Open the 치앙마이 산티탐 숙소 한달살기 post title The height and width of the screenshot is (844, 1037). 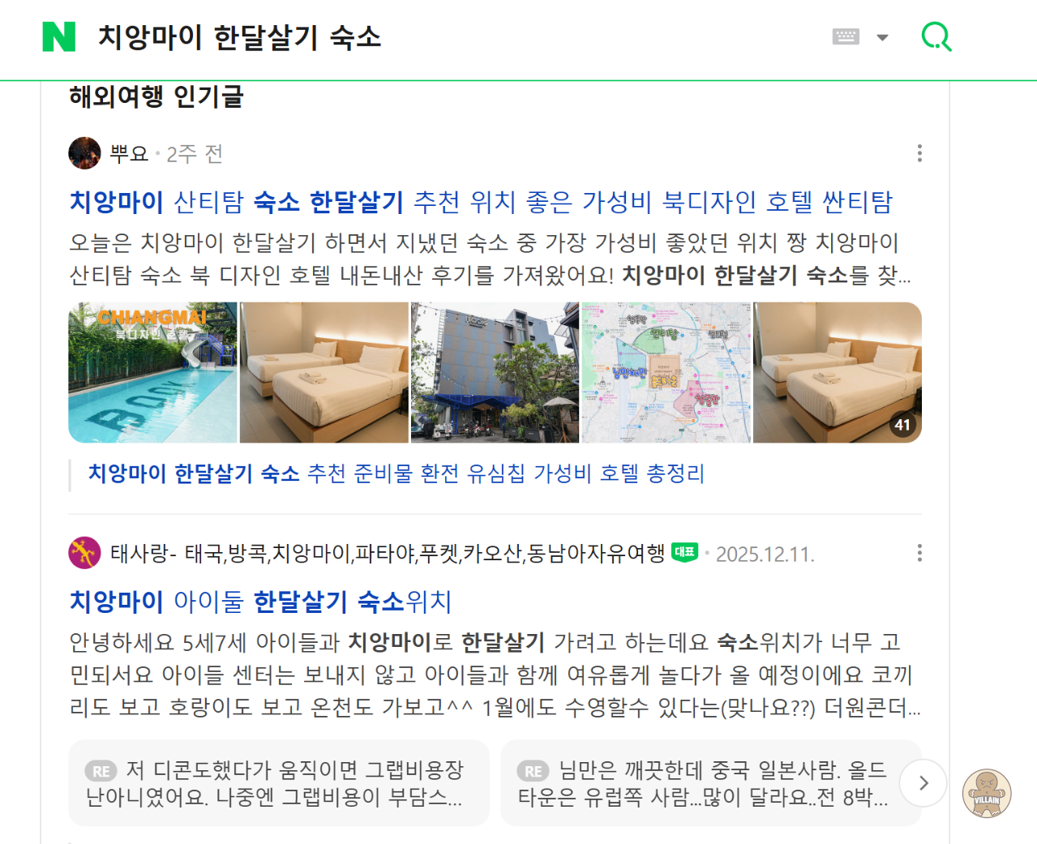[481, 201]
